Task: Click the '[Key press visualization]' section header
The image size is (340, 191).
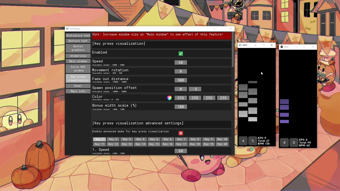Action: pos(119,44)
